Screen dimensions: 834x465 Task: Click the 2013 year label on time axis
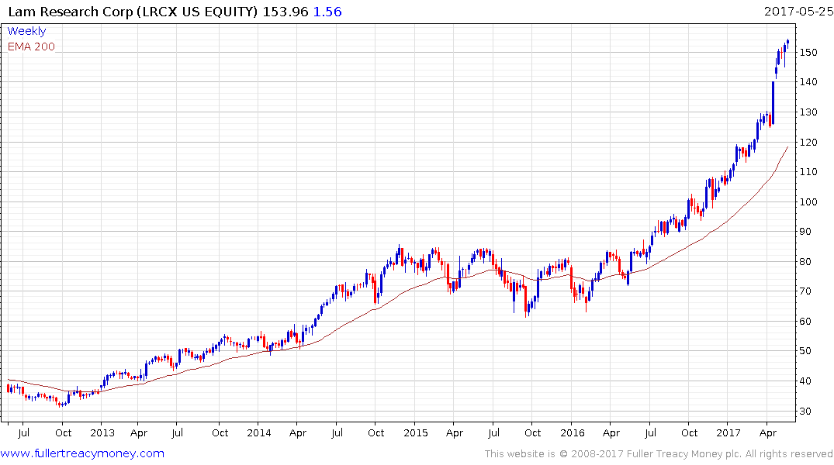click(102, 432)
